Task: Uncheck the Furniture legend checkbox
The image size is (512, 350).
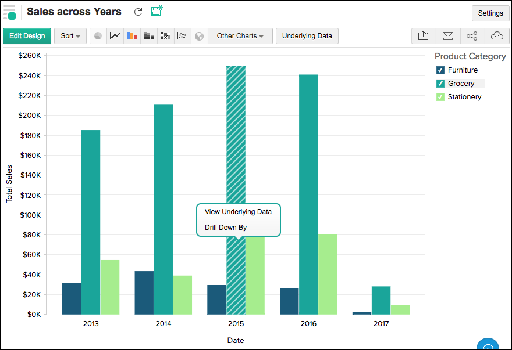Action: click(440, 70)
